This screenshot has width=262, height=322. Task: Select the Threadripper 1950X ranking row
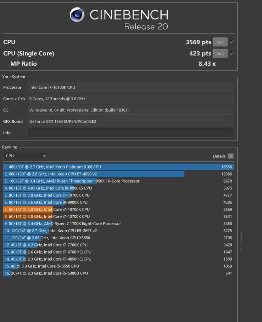[118, 181]
